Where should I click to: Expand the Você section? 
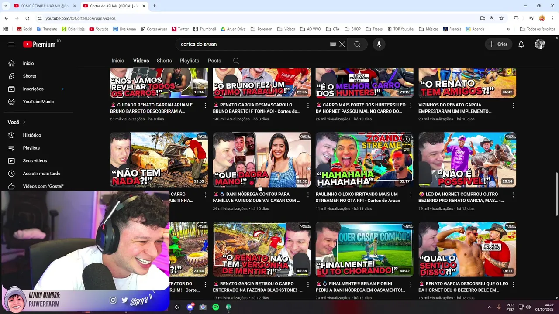tap(17, 123)
